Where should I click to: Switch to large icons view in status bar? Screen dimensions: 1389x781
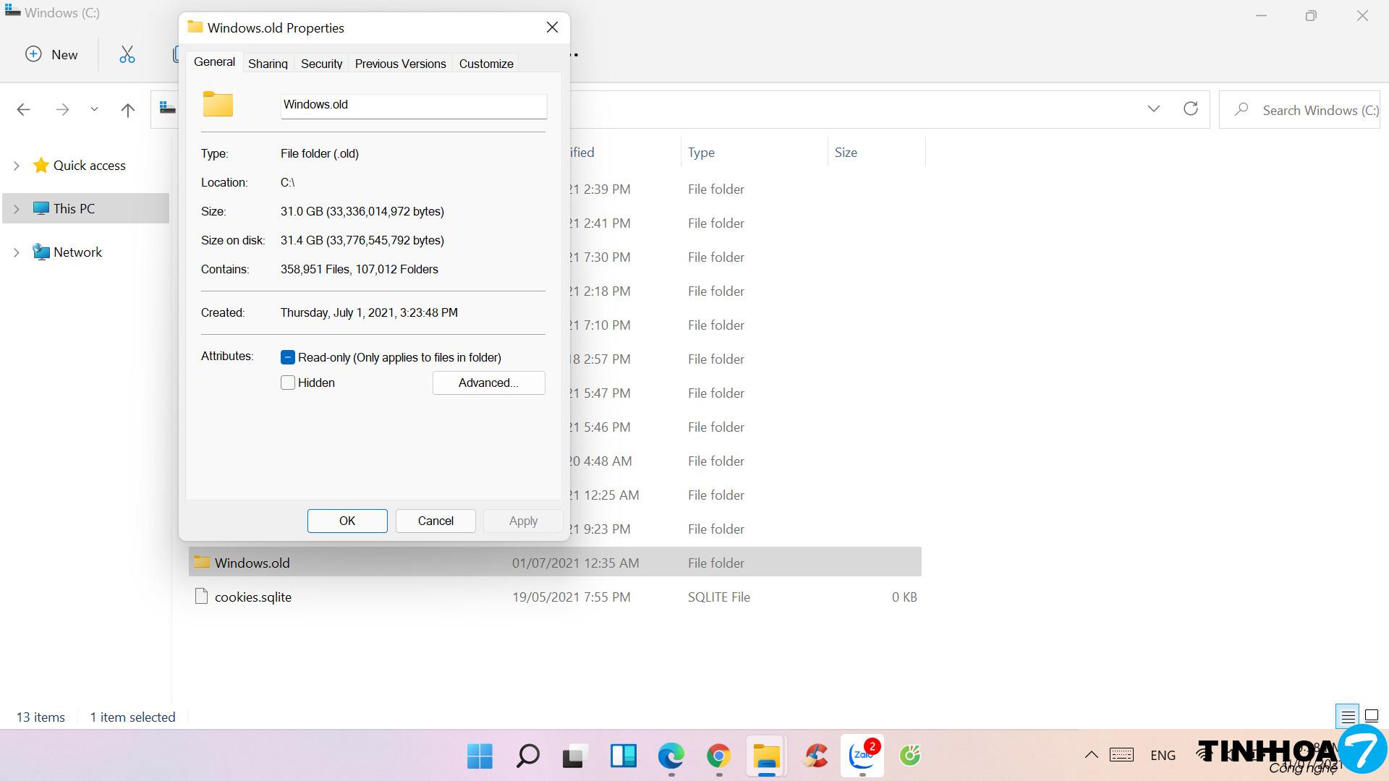[1371, 717]
